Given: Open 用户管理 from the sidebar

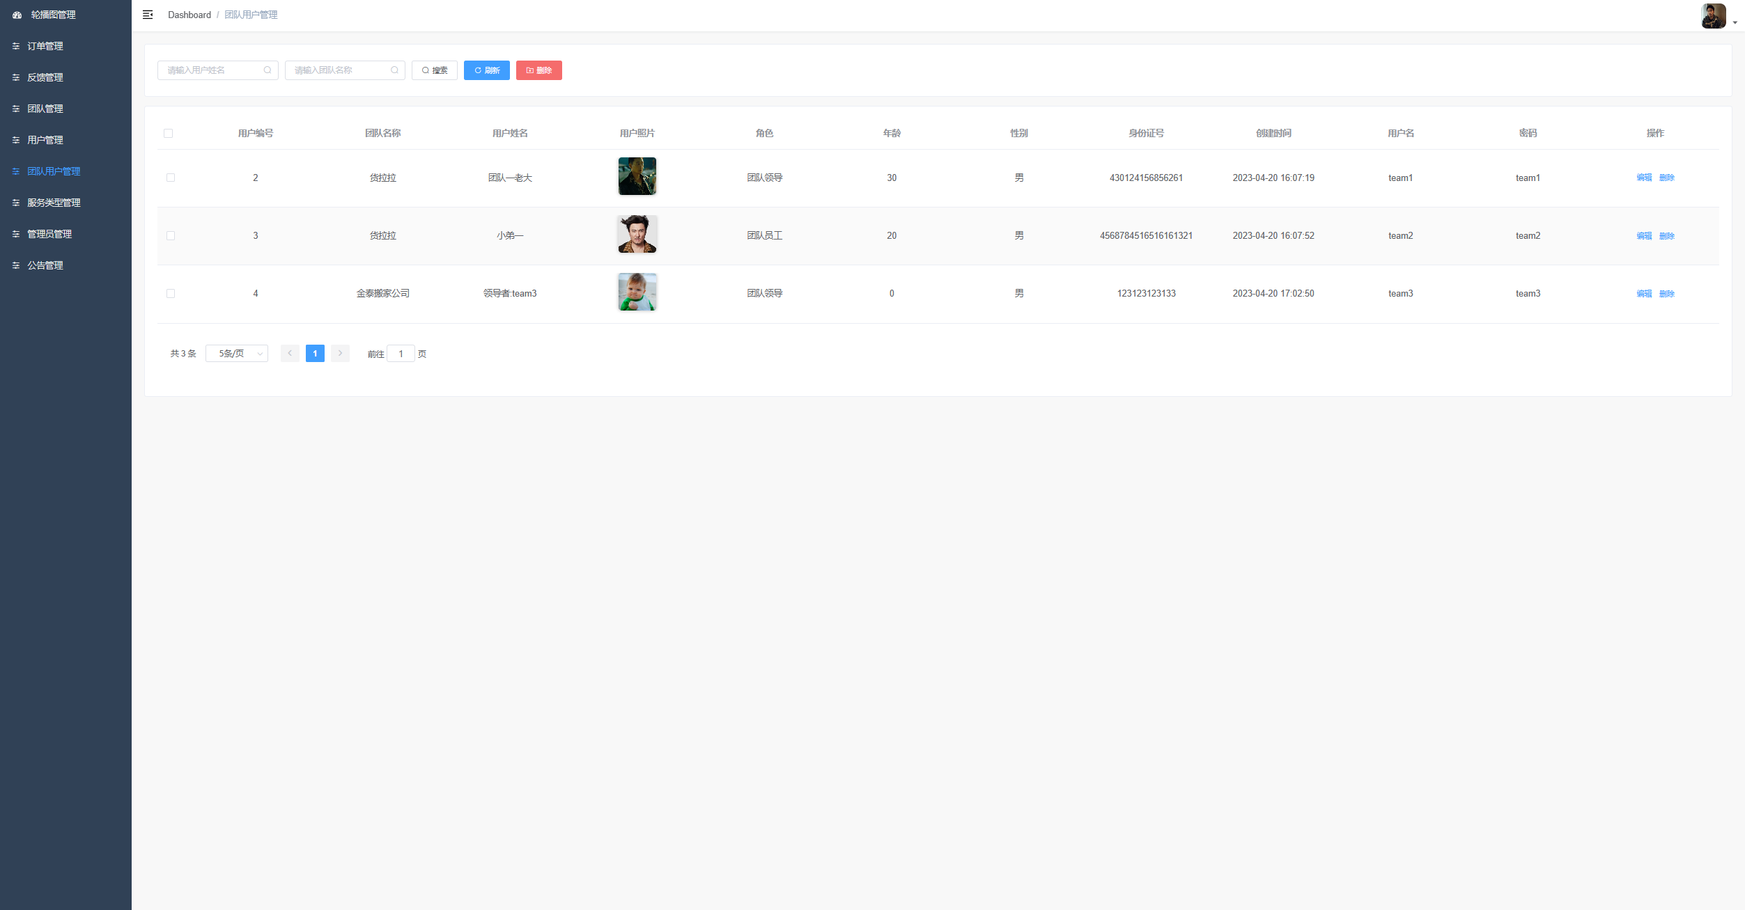Looking at the screenshot, I should (x=45, y=140).
